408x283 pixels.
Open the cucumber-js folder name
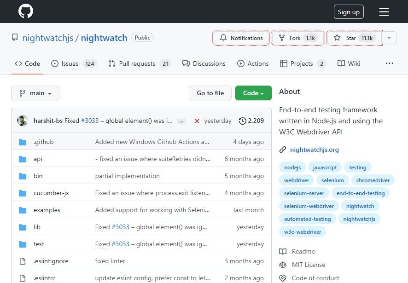point(51,193)
